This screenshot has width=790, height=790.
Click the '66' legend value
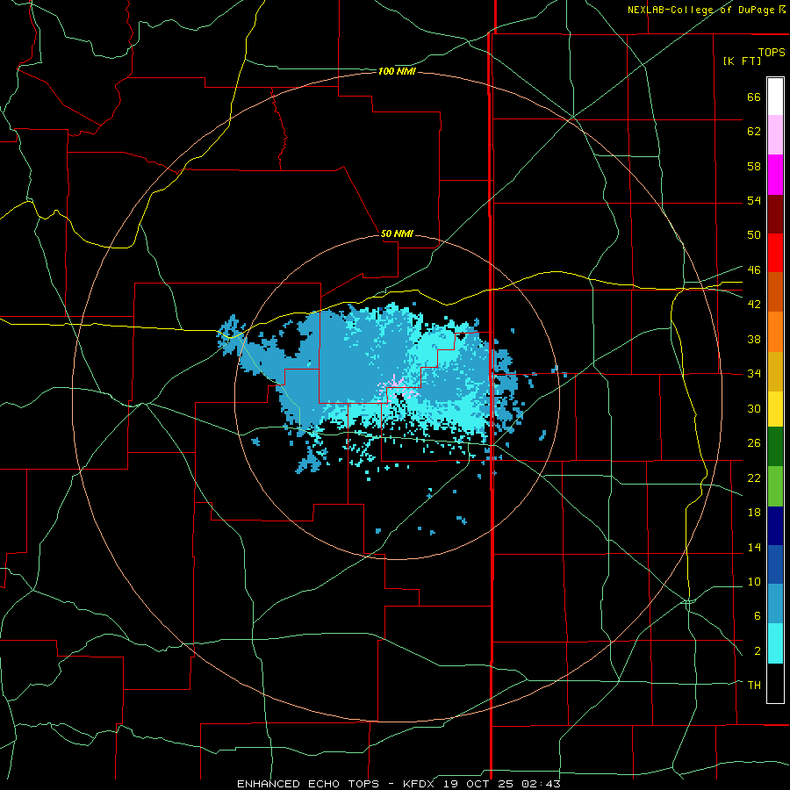tap(754, 97)
